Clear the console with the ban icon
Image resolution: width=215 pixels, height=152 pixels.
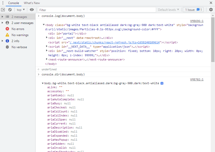[x=10, y=10]
